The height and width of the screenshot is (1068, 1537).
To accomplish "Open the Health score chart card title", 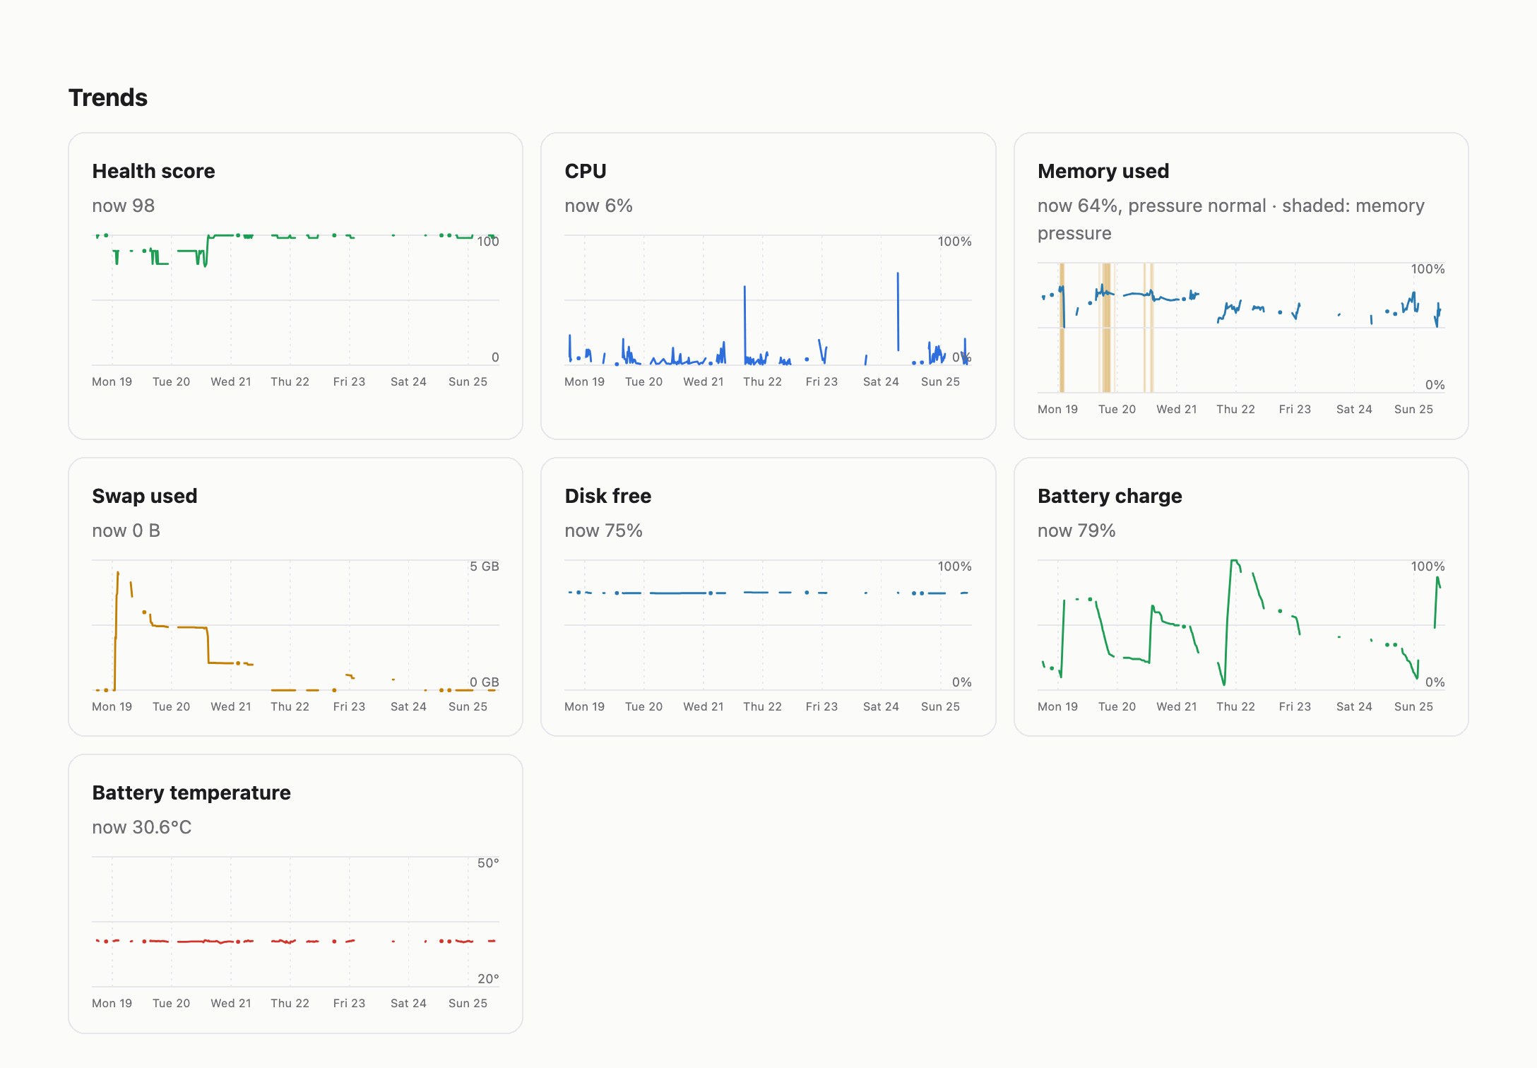I will click(153, 171).
